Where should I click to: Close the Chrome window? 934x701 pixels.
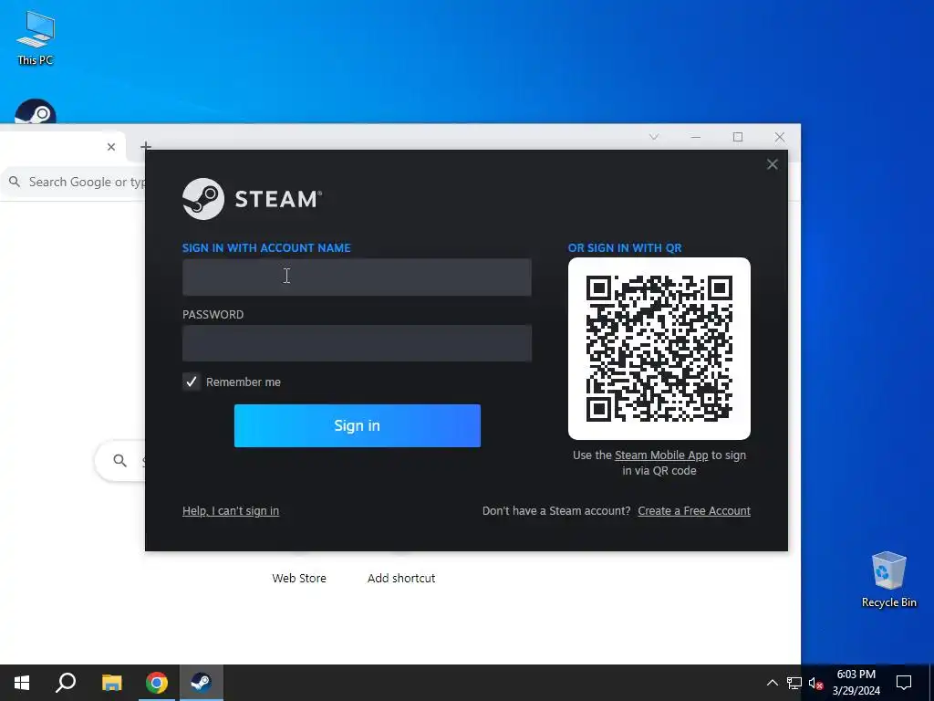pyautogui.click(x=779, y=137)
